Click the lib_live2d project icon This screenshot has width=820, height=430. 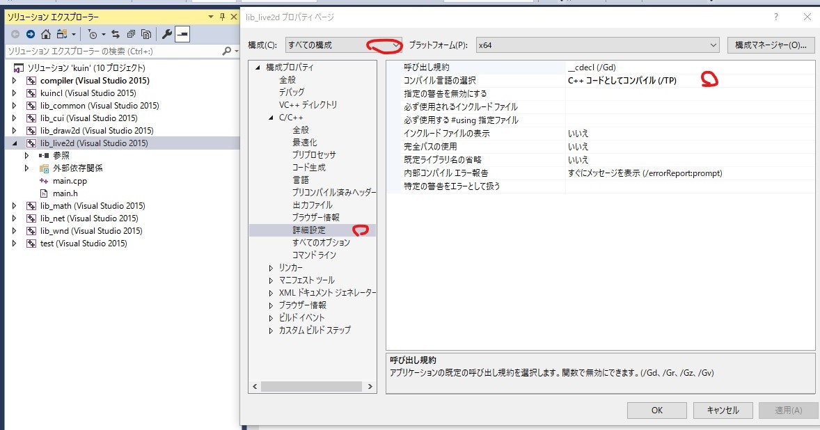click(x=31, y=143)
